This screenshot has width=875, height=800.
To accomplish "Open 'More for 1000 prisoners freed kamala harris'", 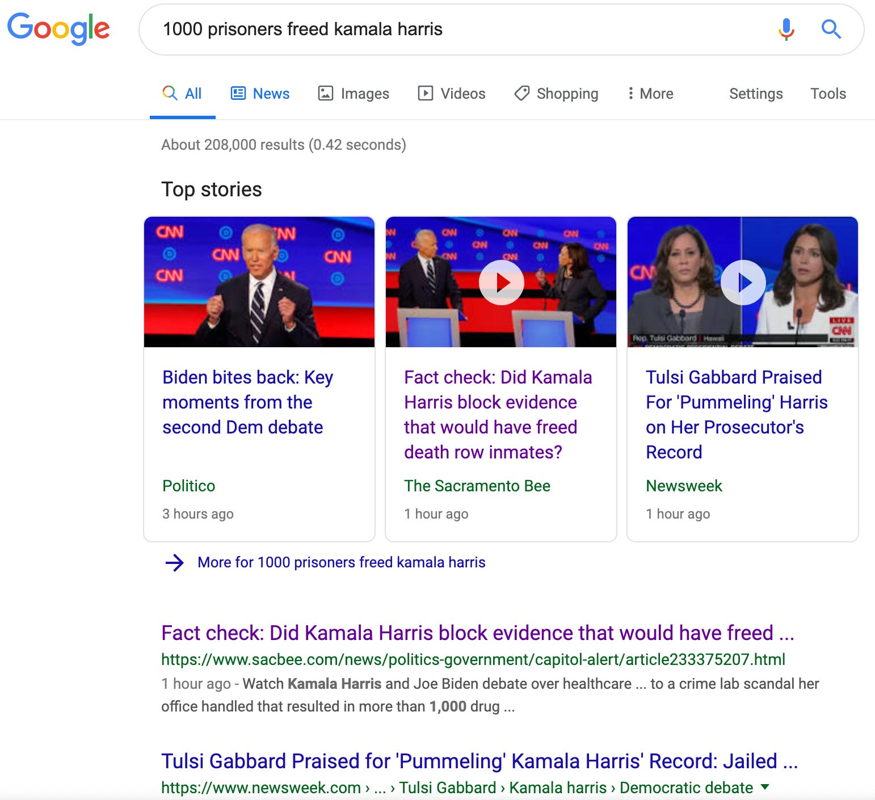I will pos(342,563).
